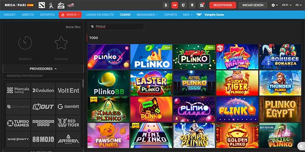Filter by Barbara Bang provider
The image size is (305, 152).
pyautogui.click(x=43, y=123)
